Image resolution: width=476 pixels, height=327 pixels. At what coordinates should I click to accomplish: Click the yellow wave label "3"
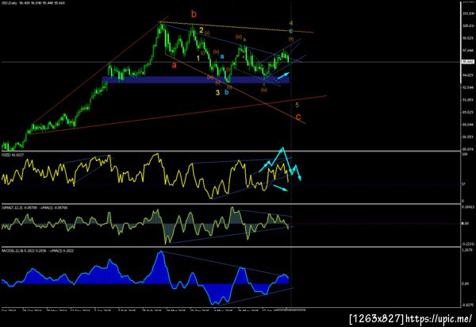pos(217,93)
